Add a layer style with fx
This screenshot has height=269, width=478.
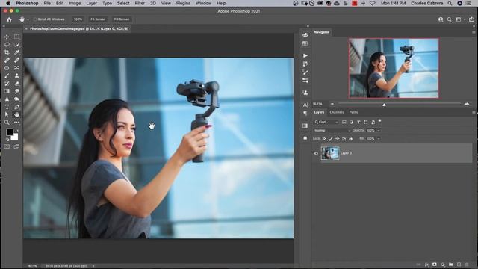[x=426, y=265]
